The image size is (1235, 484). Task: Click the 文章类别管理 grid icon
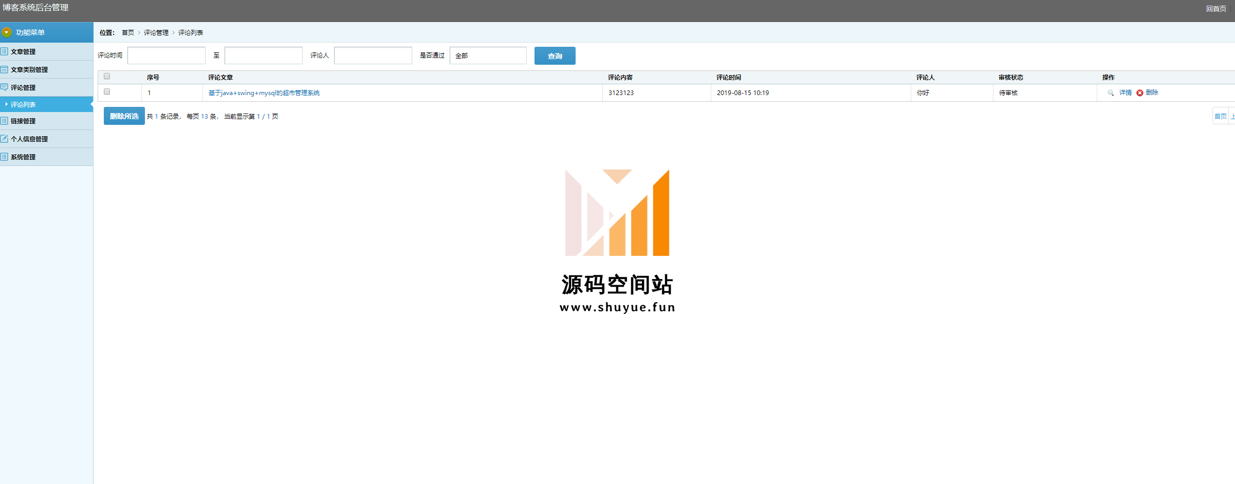click(4, 69)
